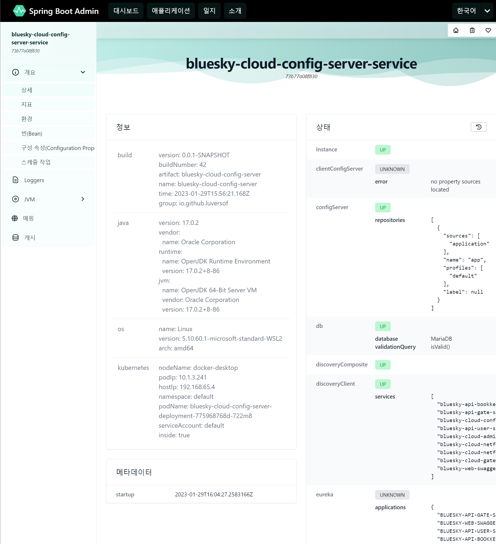Click the JVM play-circle icon
The image size is (496, 544).
coord(15,199)
